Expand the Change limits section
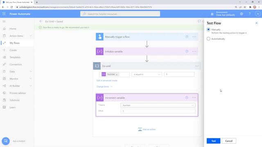This screenshot has height=147, width=262. [x=104, y=87]
